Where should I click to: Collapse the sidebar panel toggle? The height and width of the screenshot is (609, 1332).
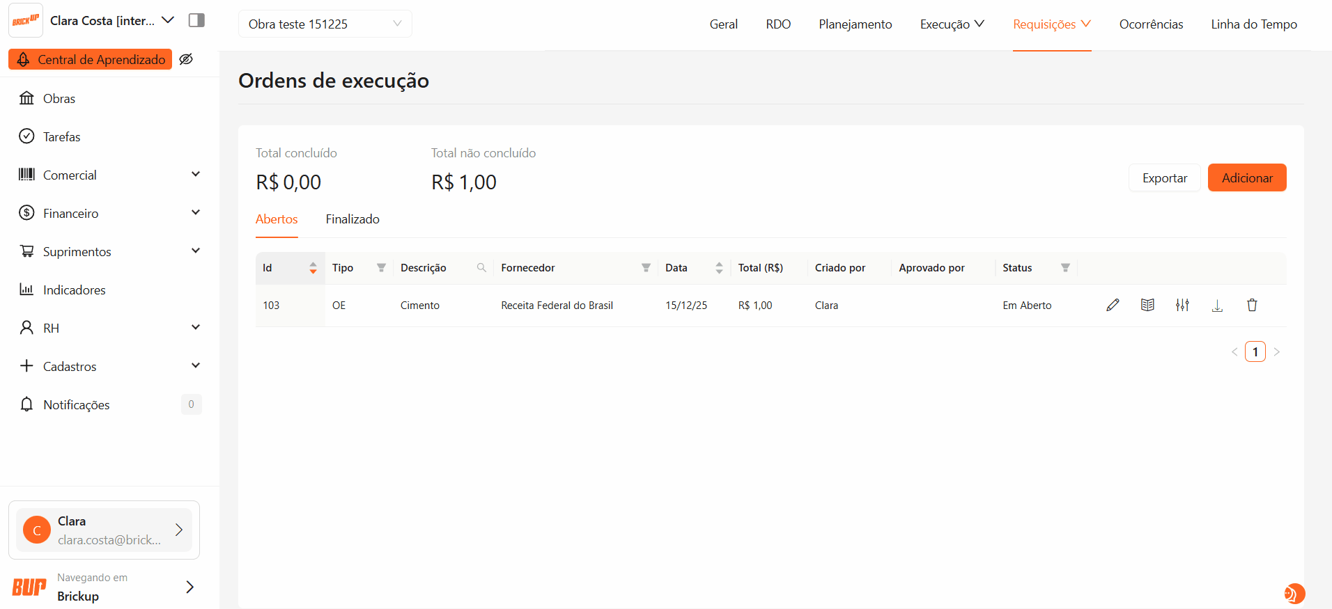click(x=196, y=20)
